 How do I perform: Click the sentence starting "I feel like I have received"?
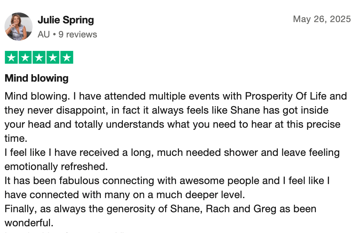click(172, 153)
